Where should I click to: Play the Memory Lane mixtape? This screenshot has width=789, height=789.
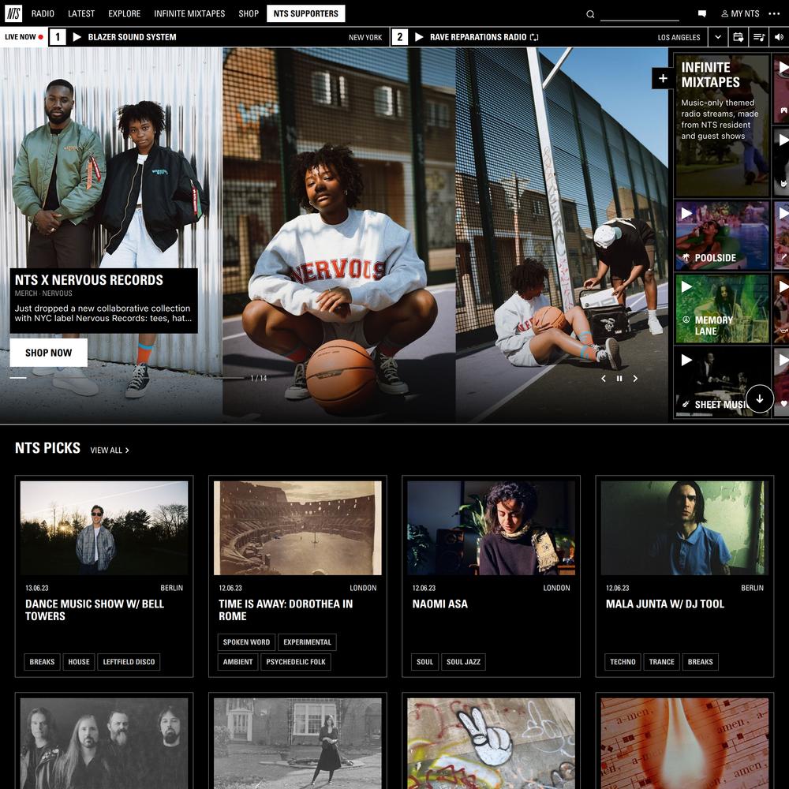[686, 286]
